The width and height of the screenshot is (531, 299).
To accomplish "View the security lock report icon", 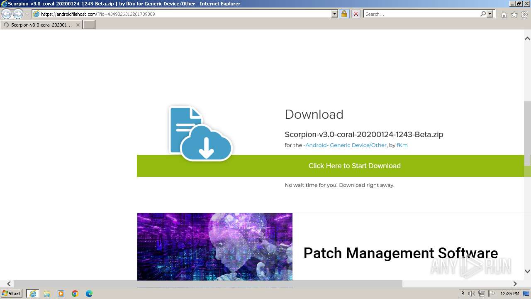I will [344, 14].
